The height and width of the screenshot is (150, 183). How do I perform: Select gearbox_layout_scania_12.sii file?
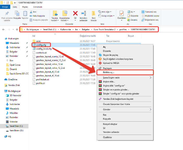[50, 57]
